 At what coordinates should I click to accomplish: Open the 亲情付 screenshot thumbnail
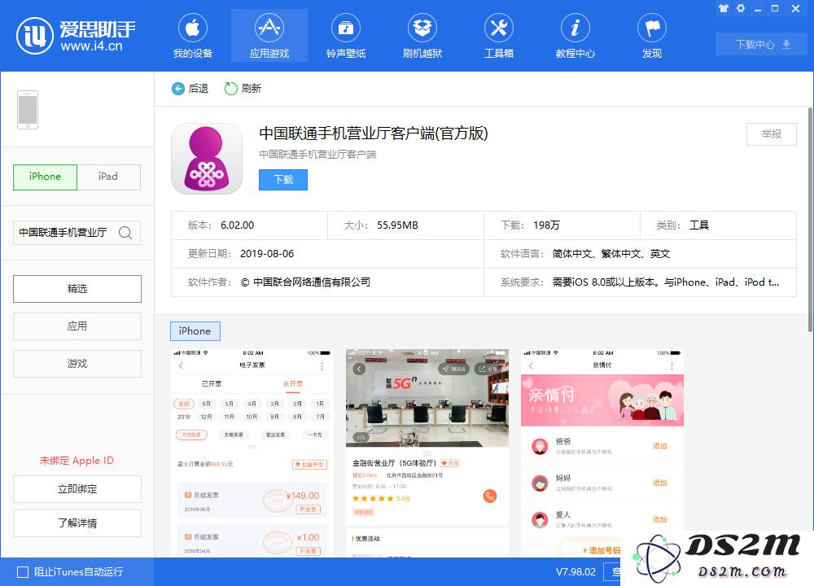click(x=602, y=453)
